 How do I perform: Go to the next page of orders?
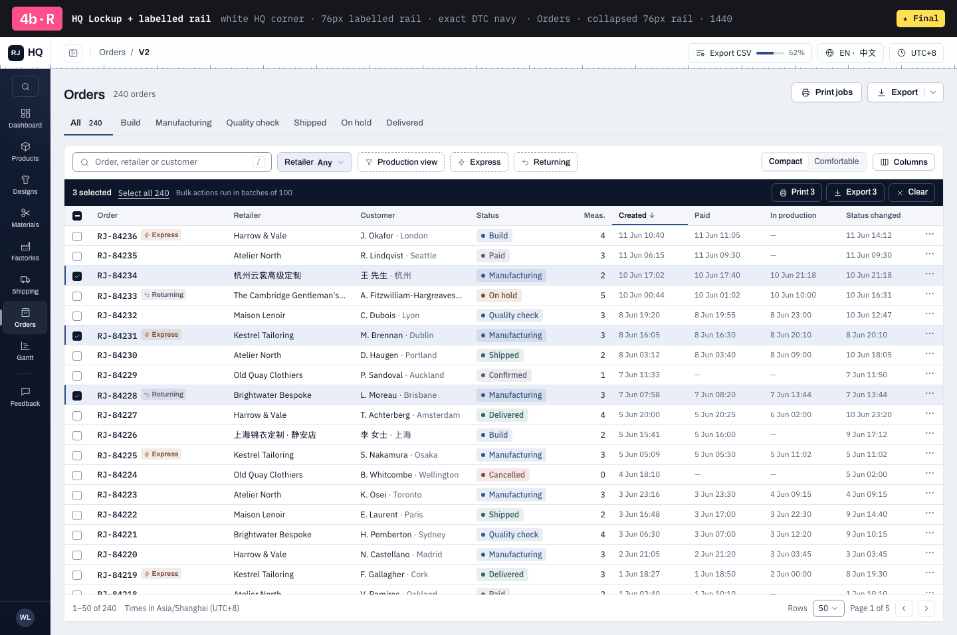point(926,608)
